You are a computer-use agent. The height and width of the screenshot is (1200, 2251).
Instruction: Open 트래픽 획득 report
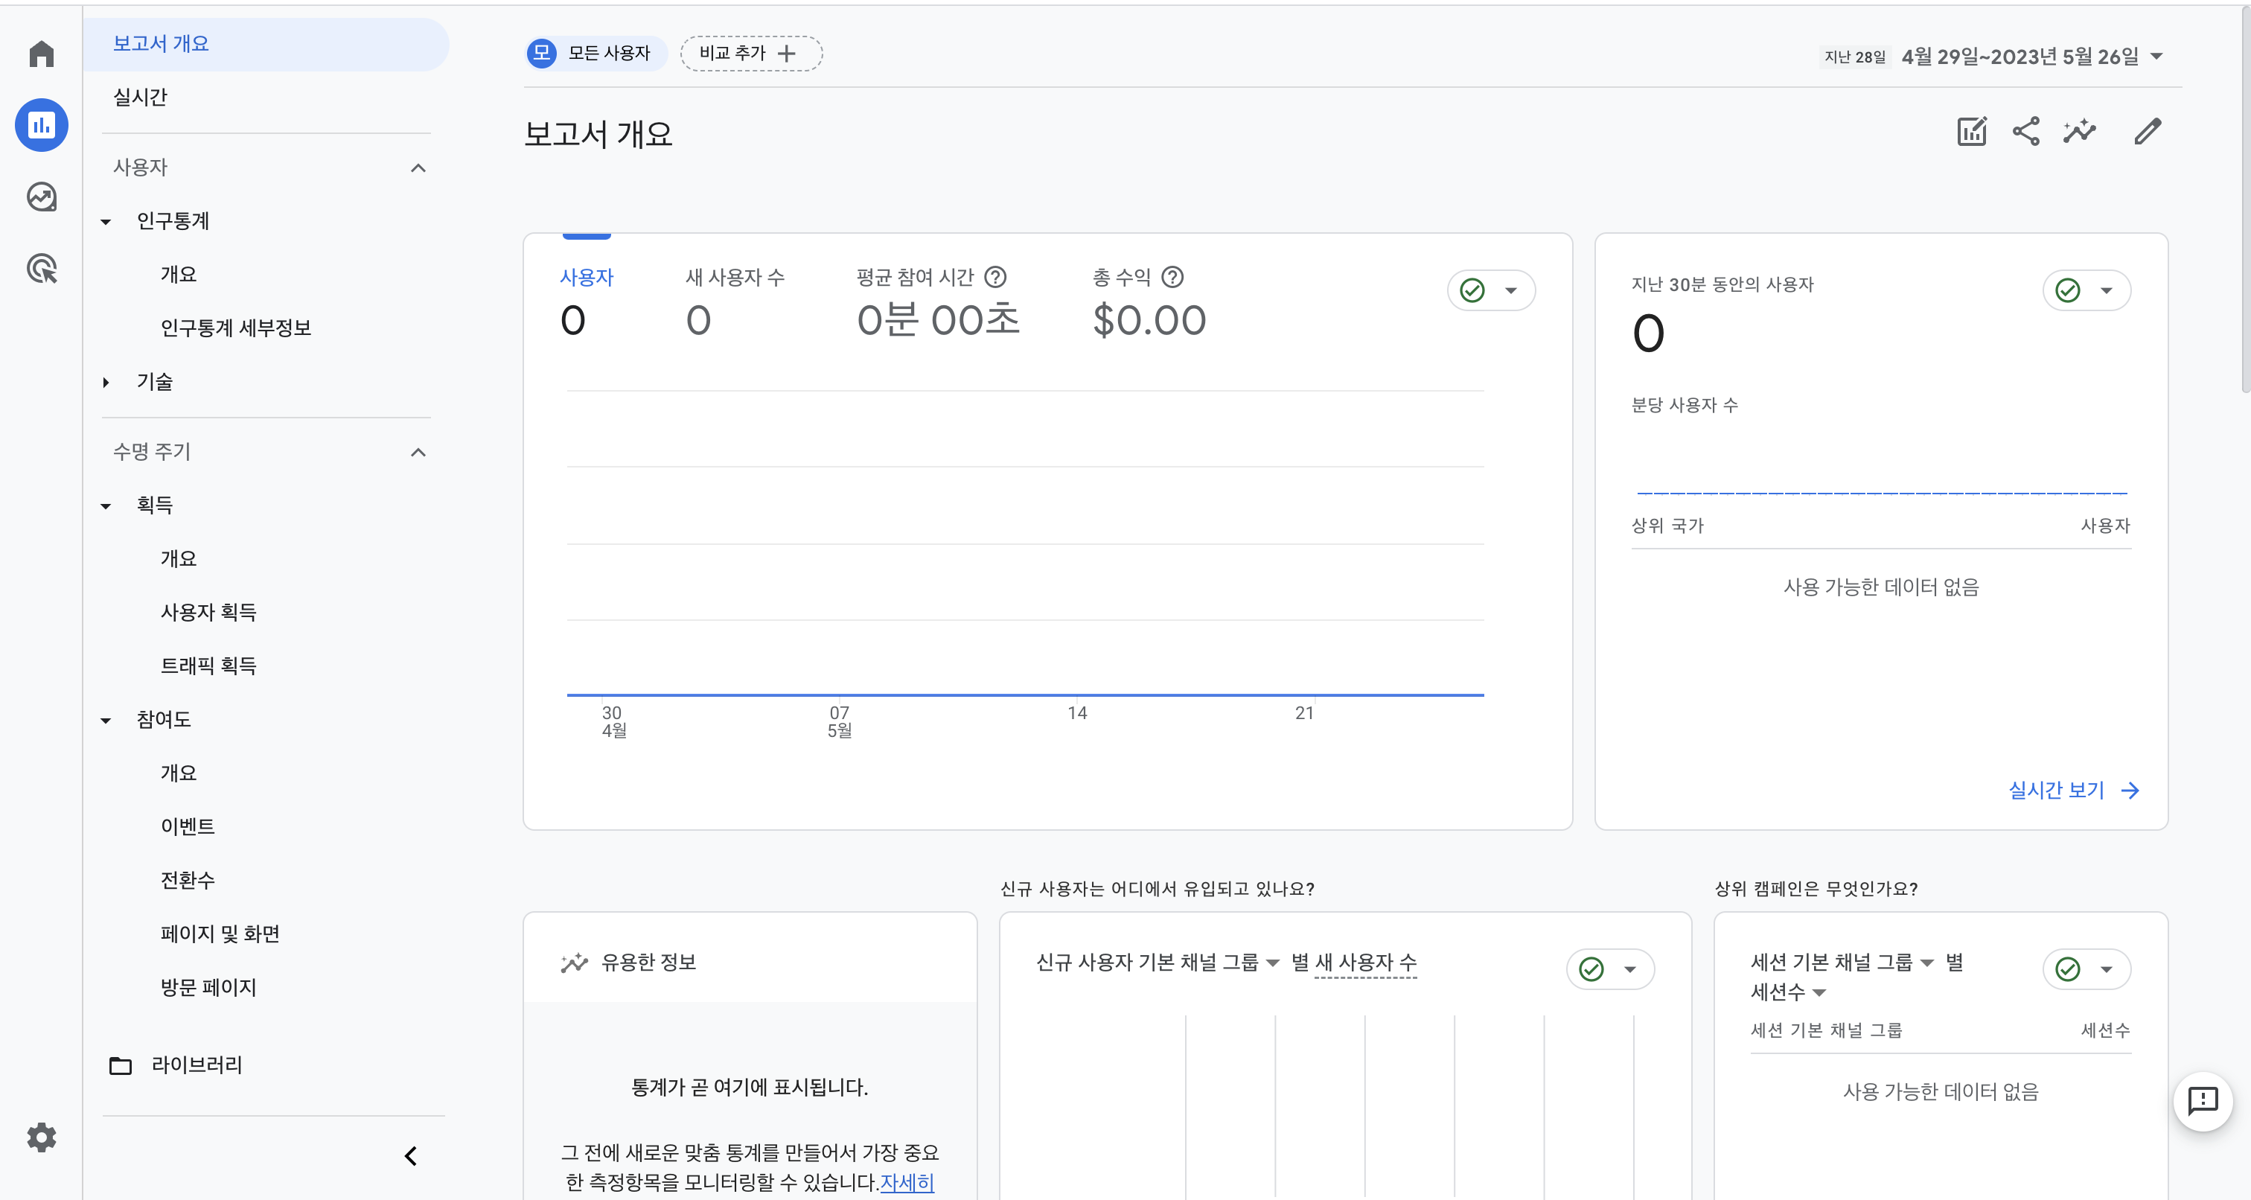[x=208, y=665]
